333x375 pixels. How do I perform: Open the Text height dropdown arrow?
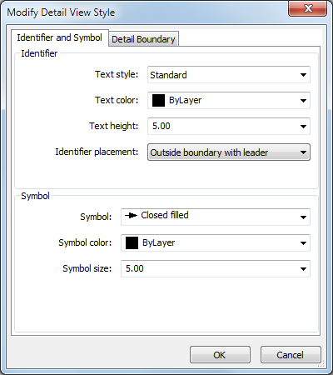(x=303, y=127)
